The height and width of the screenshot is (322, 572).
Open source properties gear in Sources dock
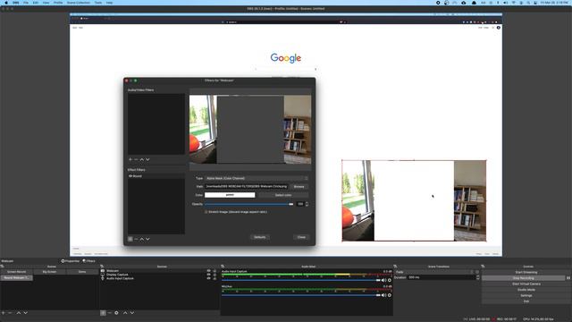(116, 313)
